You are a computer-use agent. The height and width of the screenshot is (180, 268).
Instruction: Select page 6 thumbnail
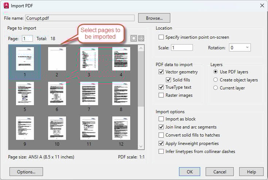(57, 93)
